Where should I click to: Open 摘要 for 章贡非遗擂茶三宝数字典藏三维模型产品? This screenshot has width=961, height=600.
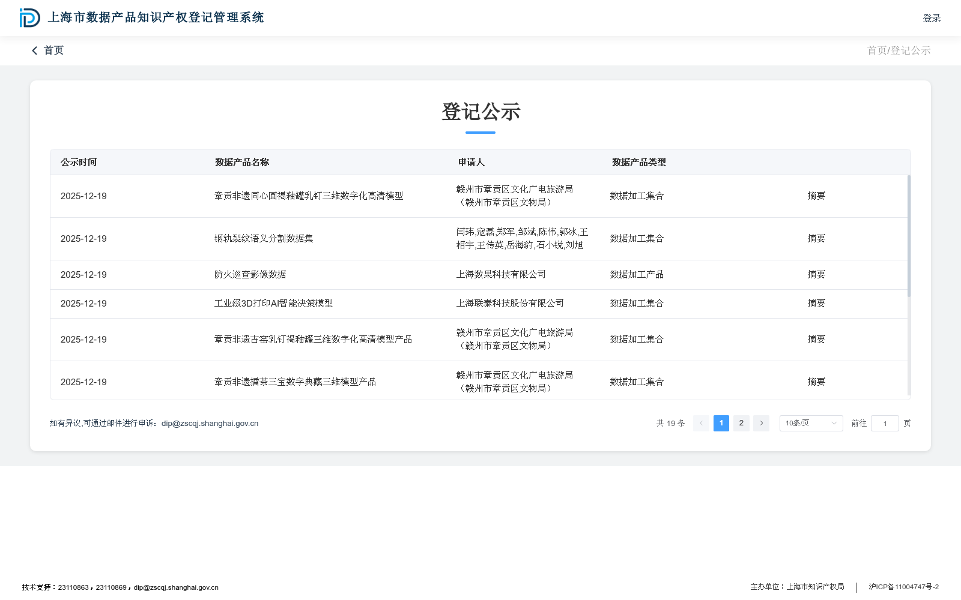816,382
